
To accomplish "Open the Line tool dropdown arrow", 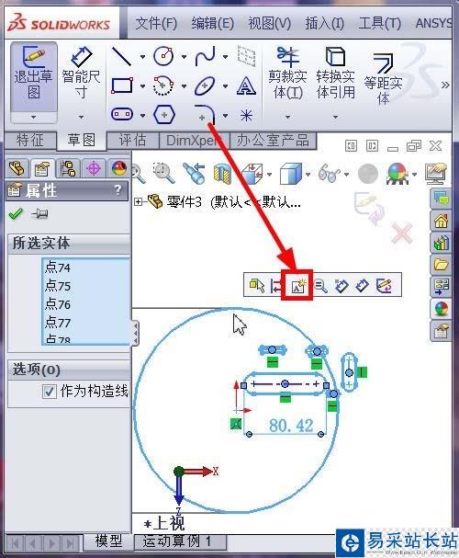I will [142, 57].
